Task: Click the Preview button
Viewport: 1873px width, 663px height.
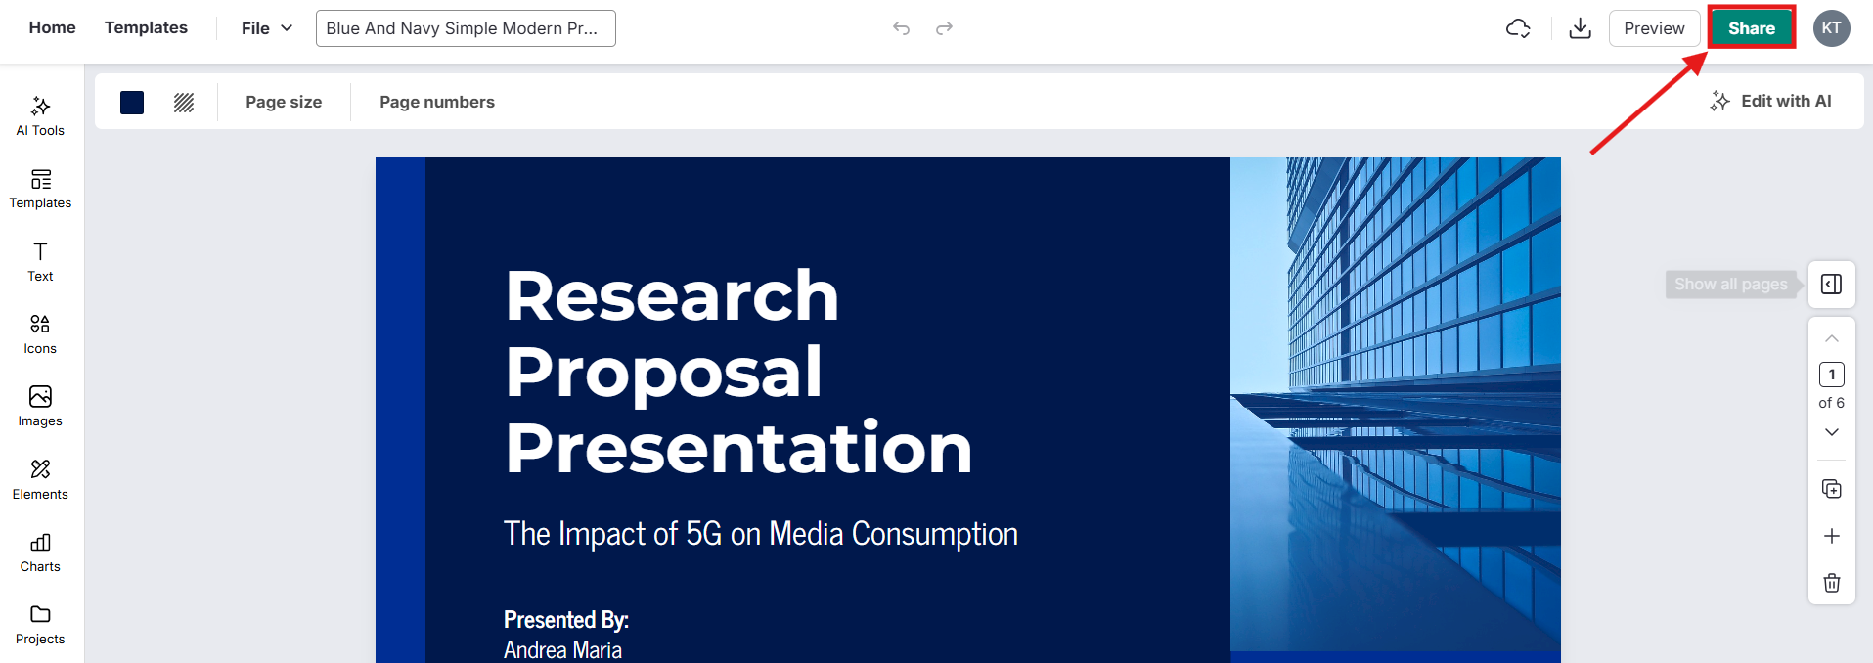Action: 1654,28
